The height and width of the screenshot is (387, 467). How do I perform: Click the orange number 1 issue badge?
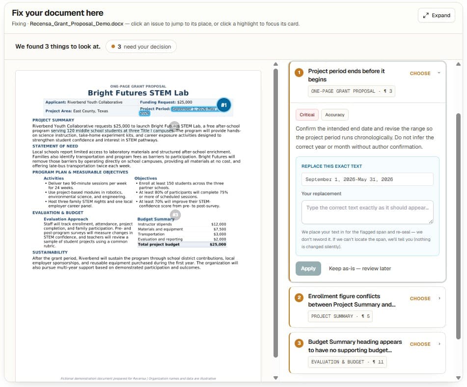click(x=299, y=72)
